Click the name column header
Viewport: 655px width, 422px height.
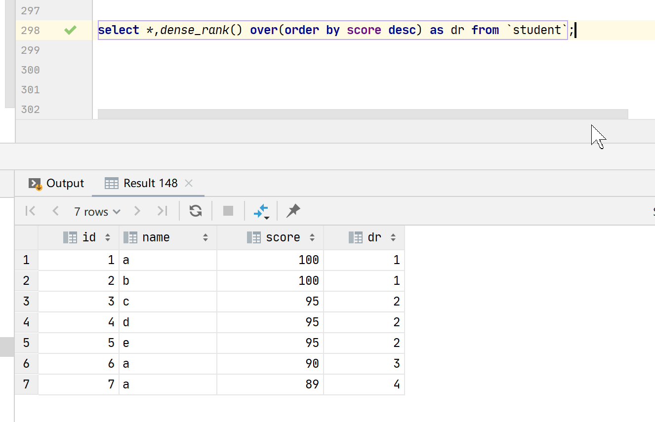click(156, 237)
